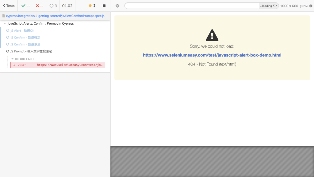Select the failed visit command row
The height and width of the screenshot is (177, 314).
click(58, 65)
